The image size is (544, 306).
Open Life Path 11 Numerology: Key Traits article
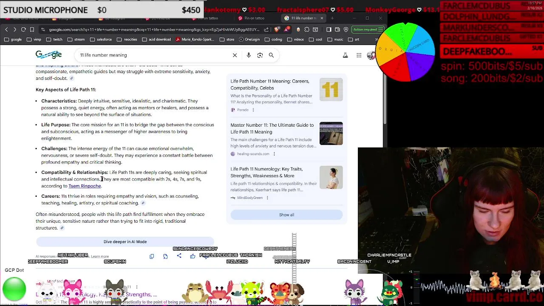pos(266,172)
